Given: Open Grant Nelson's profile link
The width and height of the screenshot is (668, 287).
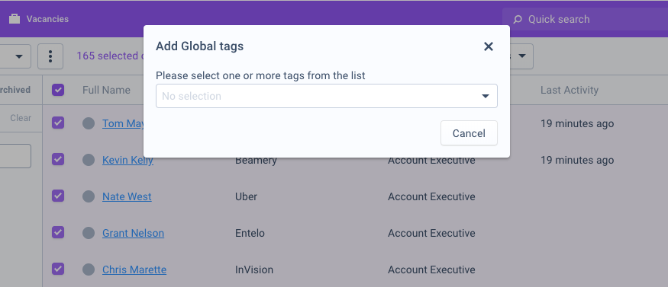Looking at the screenshot, I should [133, 234].
